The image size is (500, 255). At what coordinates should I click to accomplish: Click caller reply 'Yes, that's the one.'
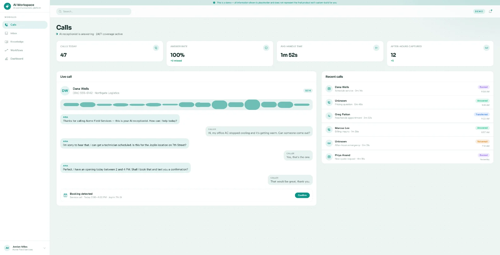(298, 156)
